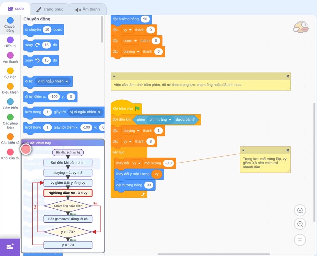Select the Khối của tôi category circle
This screenshot has height=256, width=317.
10,152
